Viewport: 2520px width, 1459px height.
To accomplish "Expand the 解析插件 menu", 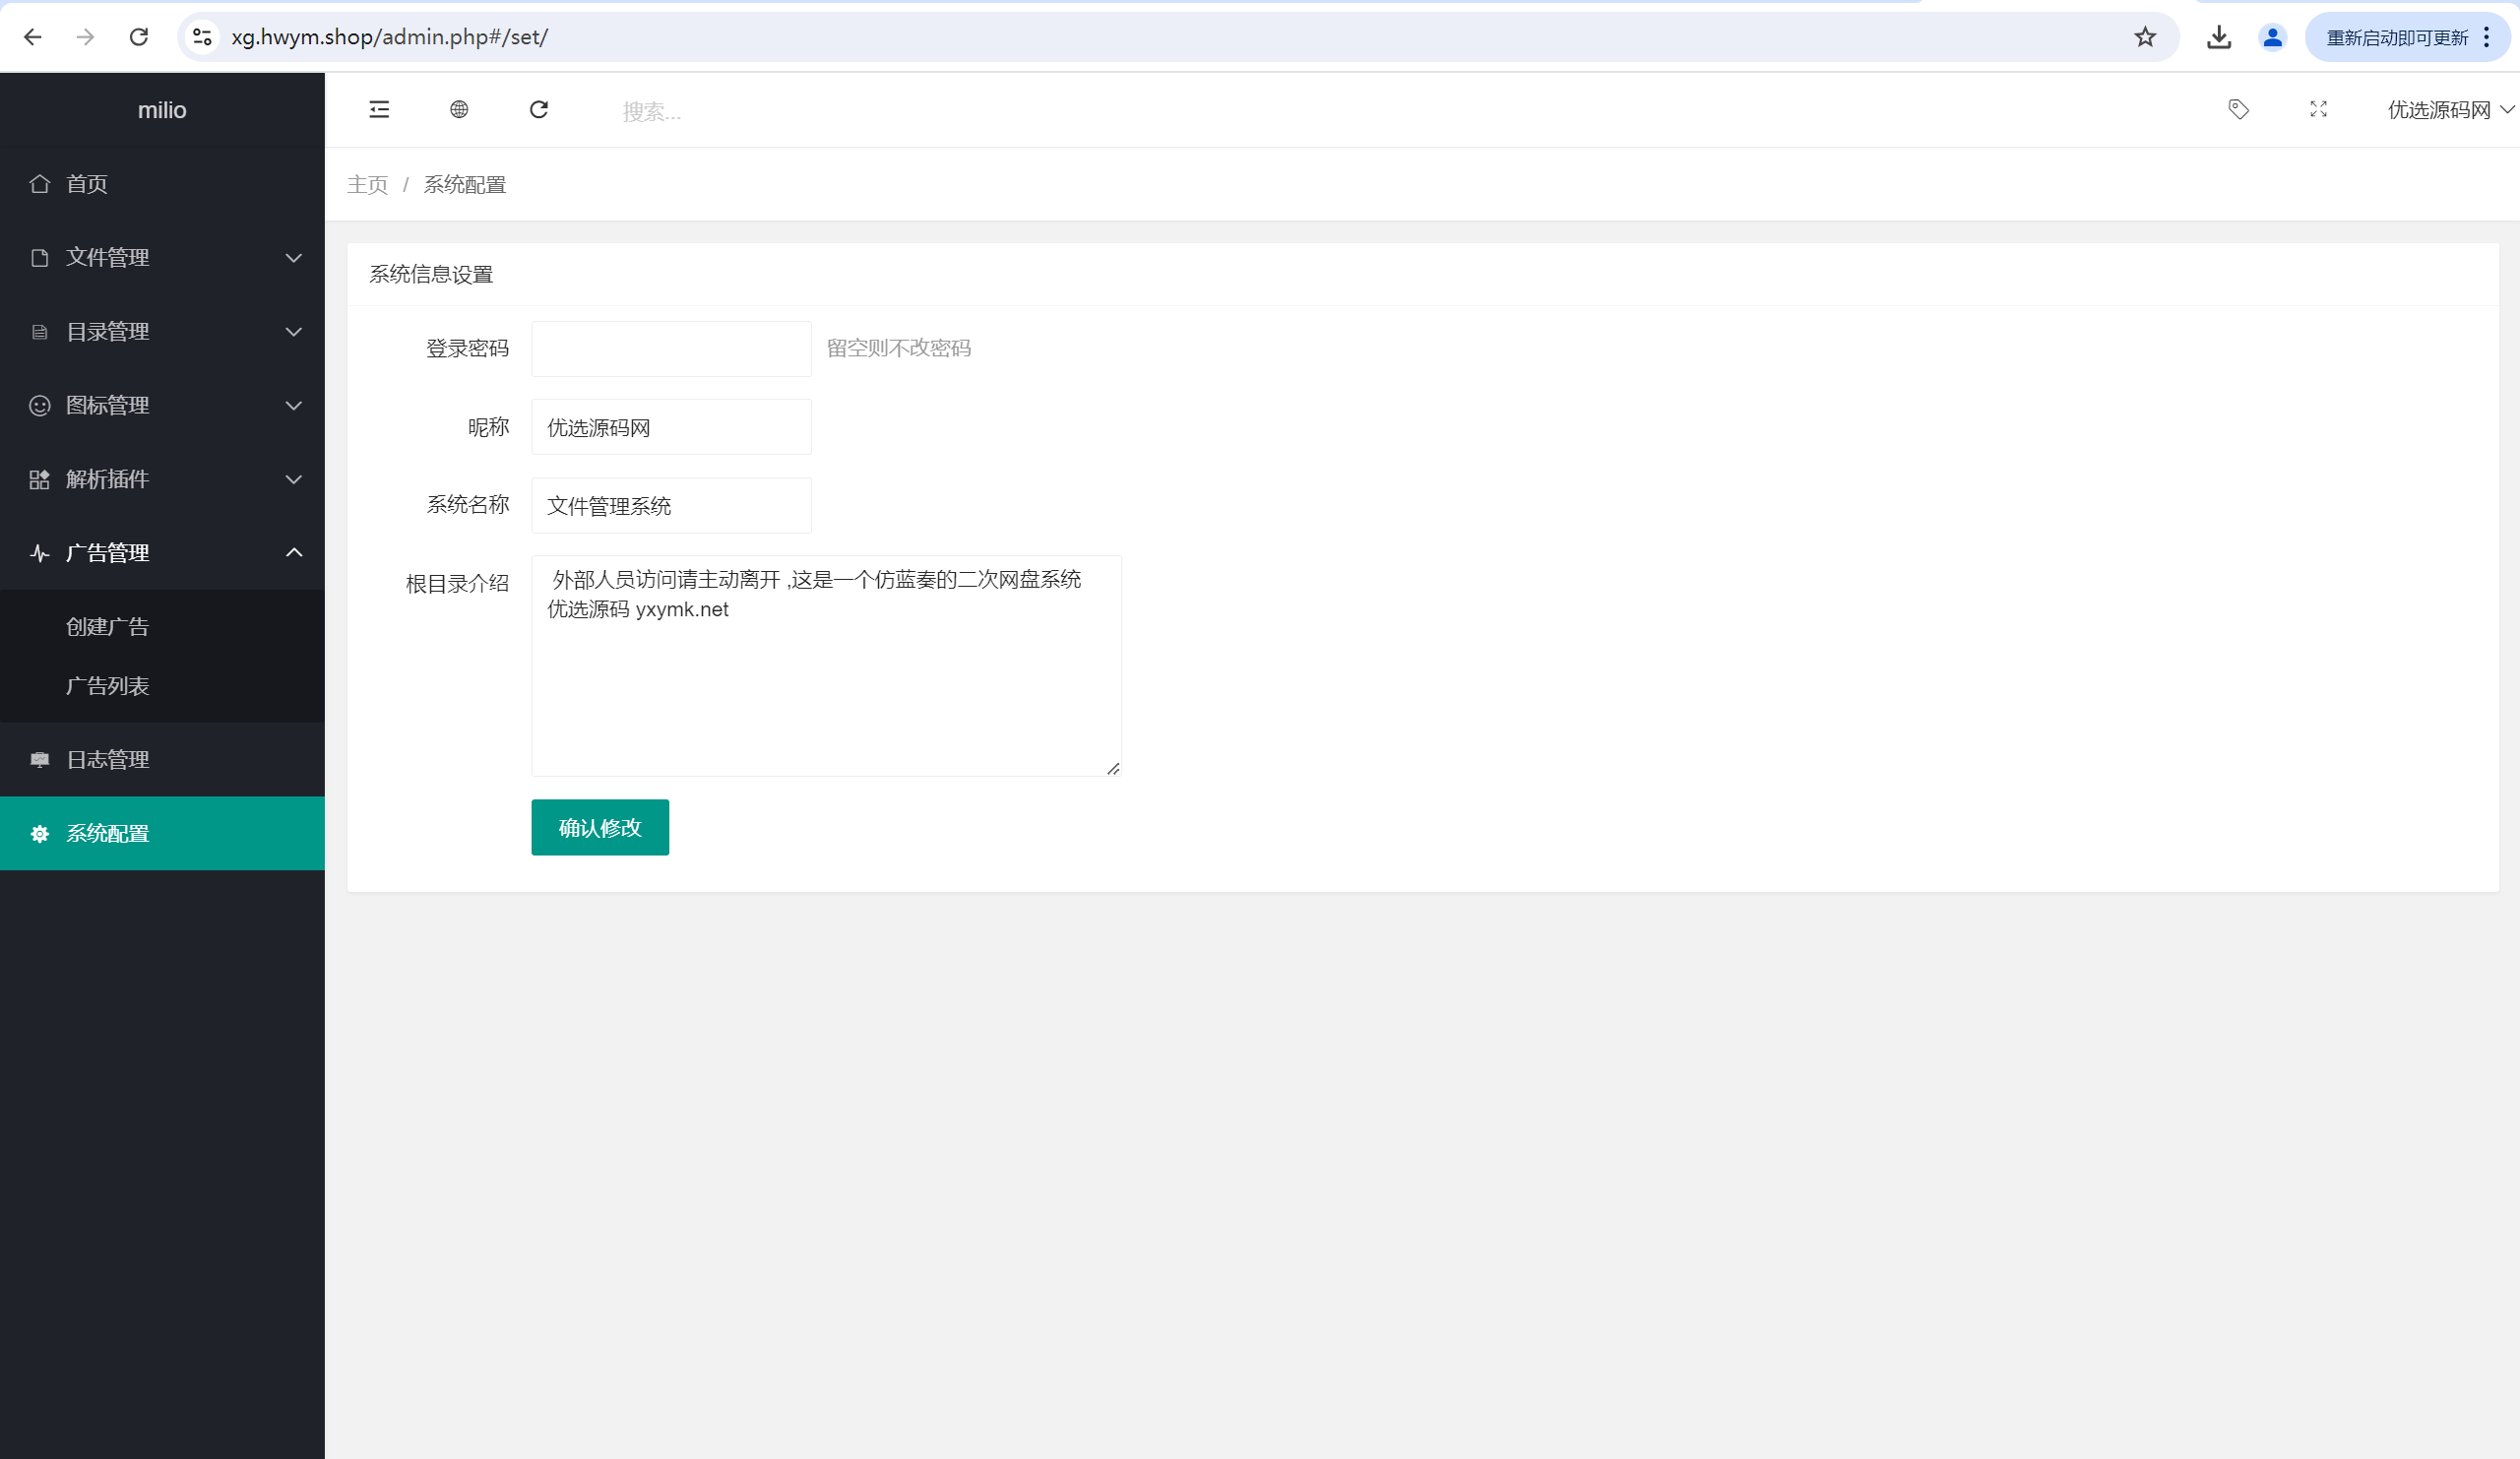I will point(162,480).
